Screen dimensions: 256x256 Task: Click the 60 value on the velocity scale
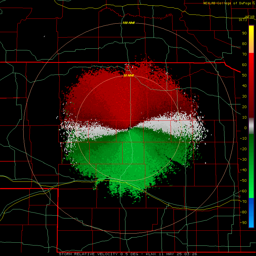244,65
